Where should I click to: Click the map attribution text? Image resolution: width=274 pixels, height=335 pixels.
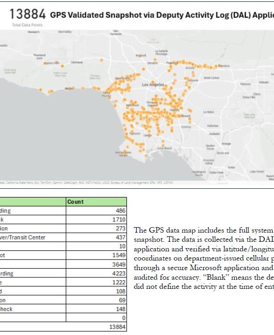point(91,182)
